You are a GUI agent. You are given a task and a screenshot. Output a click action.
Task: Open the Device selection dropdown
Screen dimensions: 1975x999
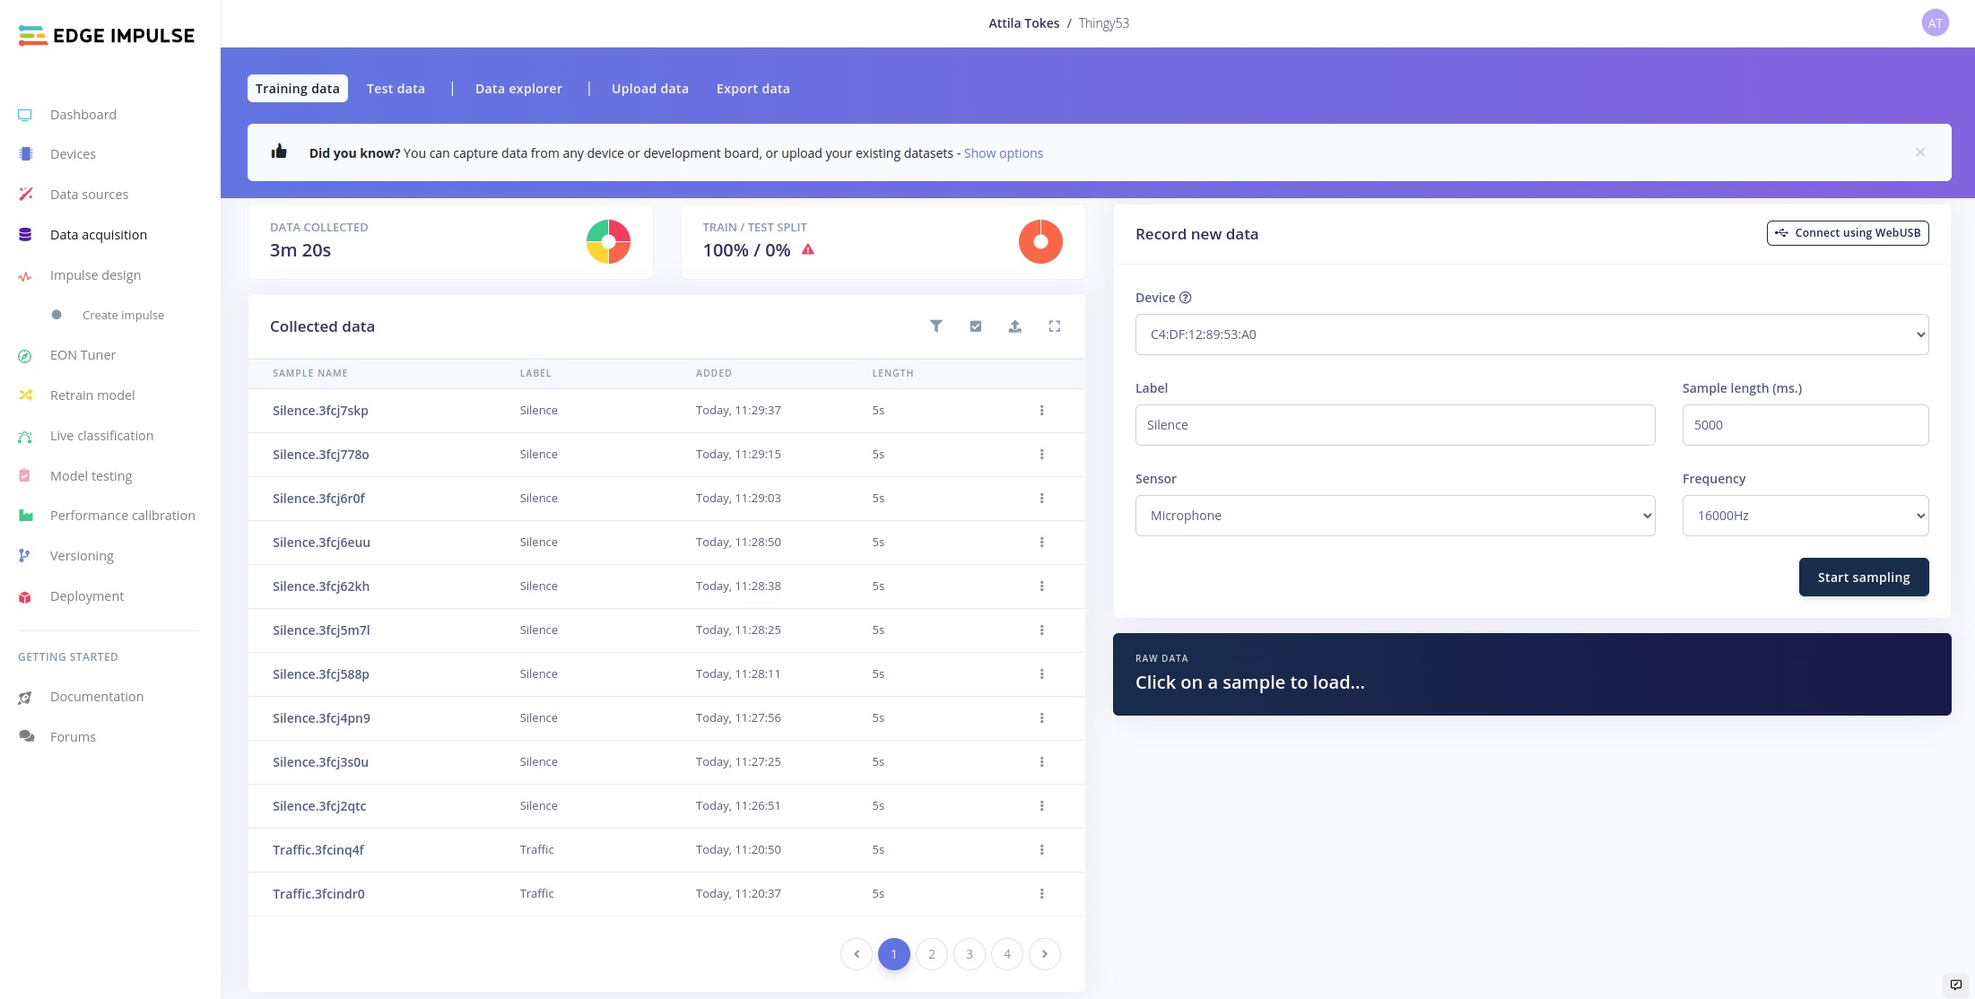pos(1531,334)
